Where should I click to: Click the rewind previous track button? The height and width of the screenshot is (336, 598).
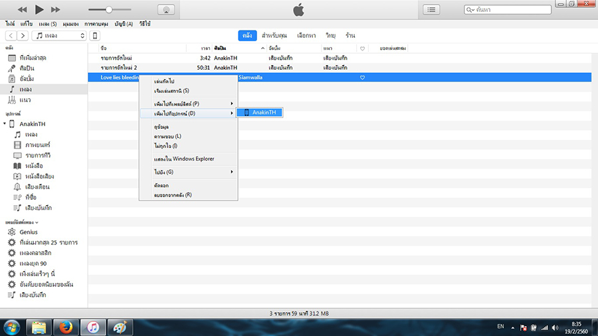[x=22, y=9]
